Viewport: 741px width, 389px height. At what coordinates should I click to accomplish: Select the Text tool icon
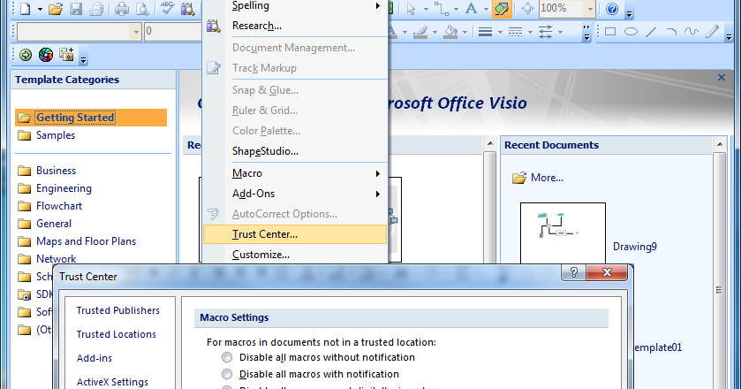(471, 9)
